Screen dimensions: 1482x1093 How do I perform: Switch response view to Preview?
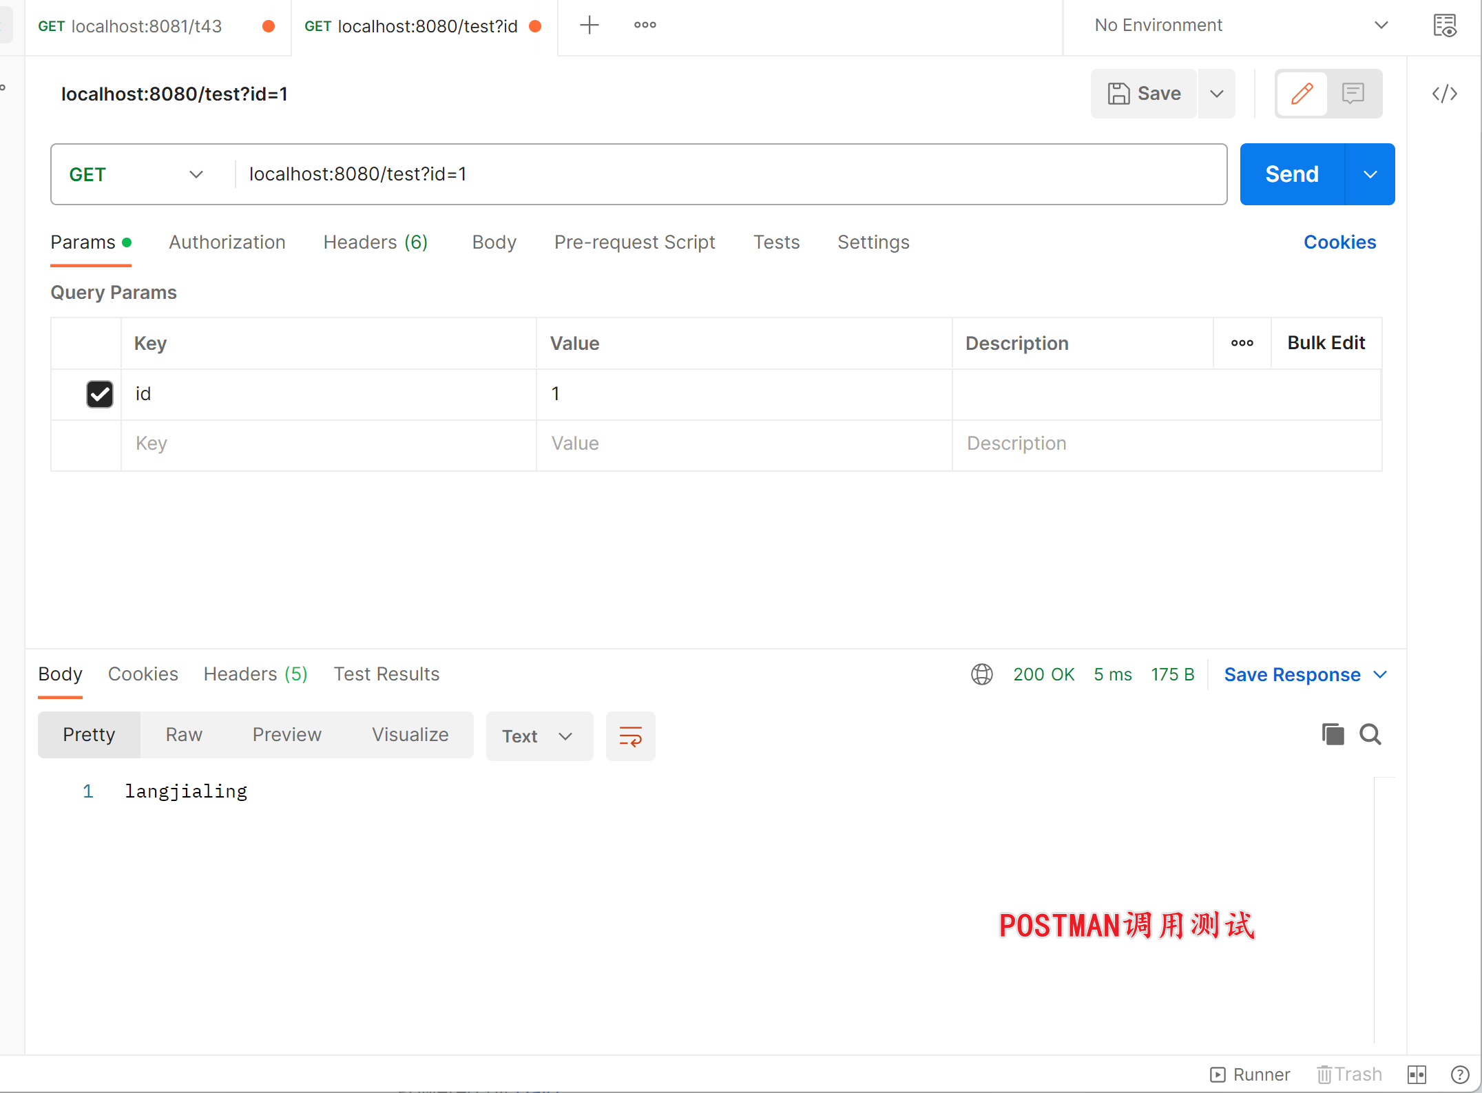pyautogui.click(x=286, y=735)
